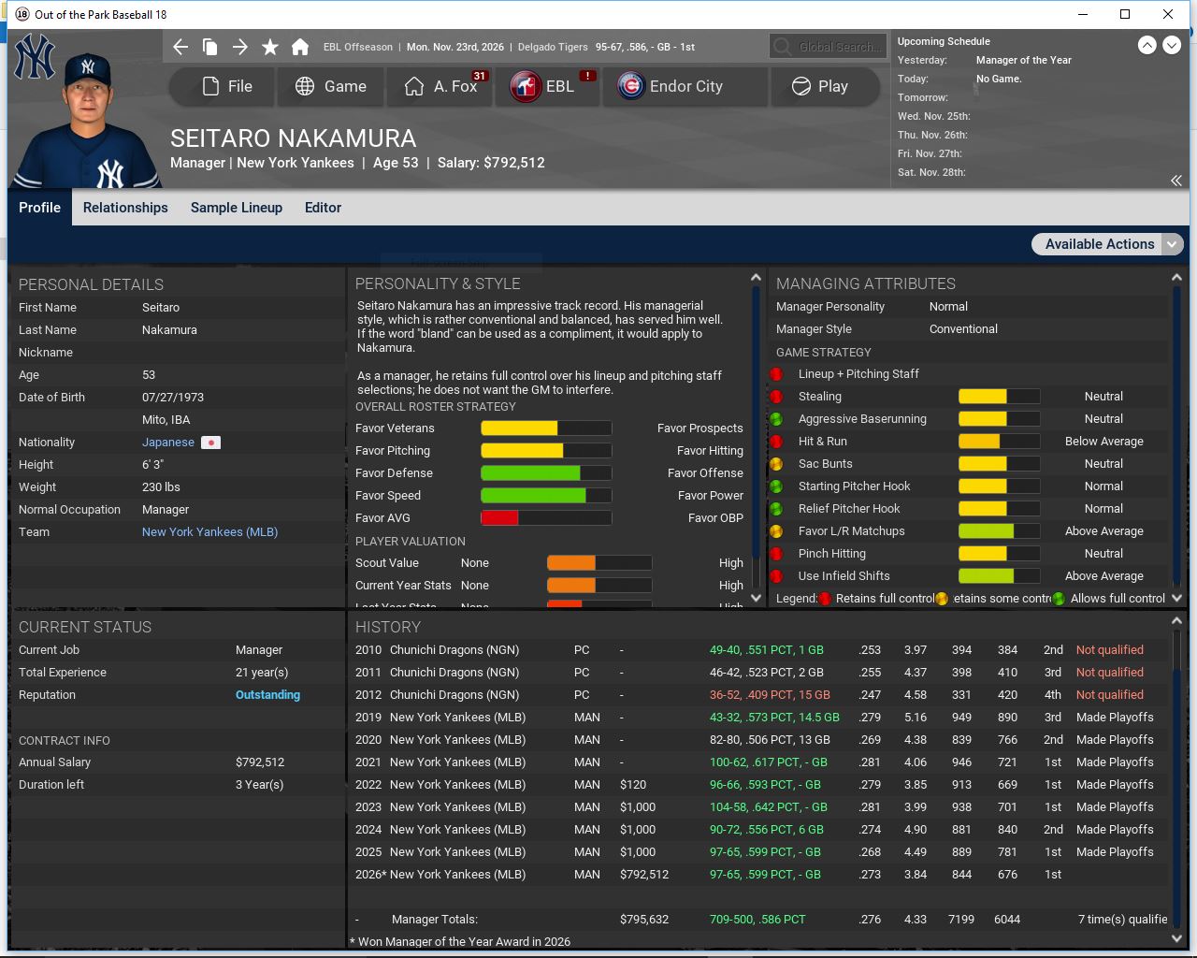Switch to the Relationships tab
Image resolution: width=1197 pixels, height=958 pixels.
(x=125, y=208)
